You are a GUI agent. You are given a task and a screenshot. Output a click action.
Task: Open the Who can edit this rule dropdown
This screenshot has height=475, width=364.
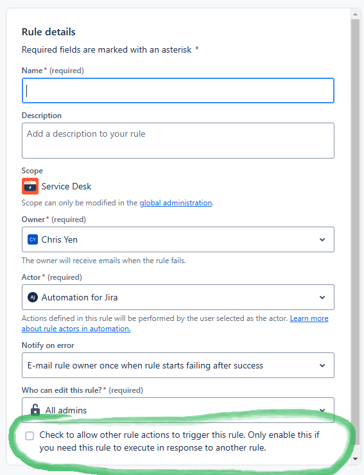coord(178,410)
